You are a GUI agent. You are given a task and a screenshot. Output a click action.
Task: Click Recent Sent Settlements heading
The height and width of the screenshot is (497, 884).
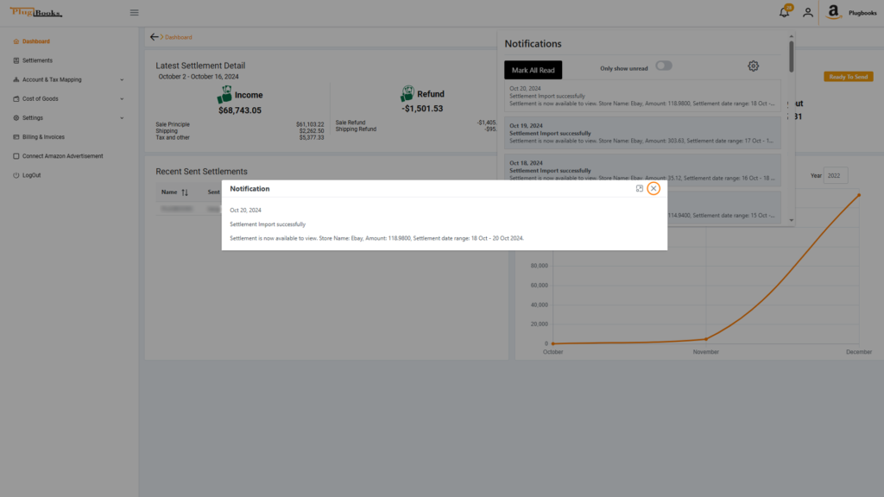point(201,172)
